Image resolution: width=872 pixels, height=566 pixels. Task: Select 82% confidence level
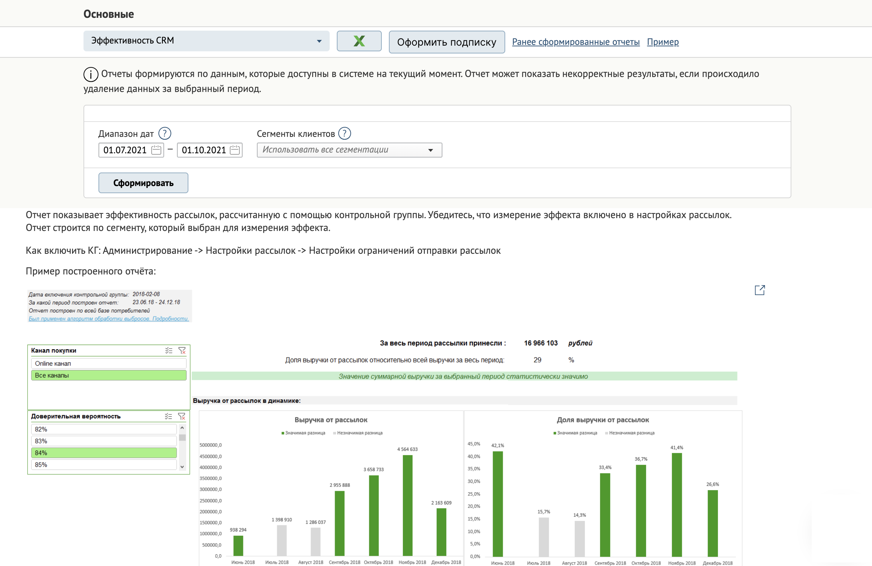tap(104, 429)
